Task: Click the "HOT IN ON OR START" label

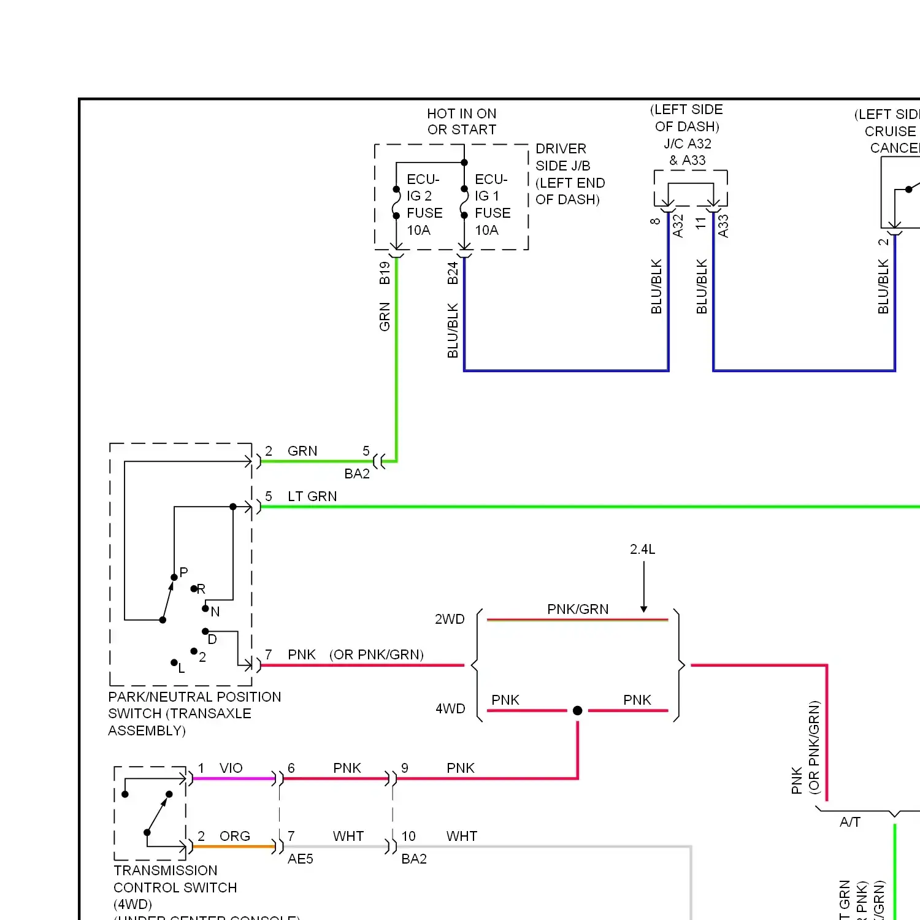Action: (462, 121)
